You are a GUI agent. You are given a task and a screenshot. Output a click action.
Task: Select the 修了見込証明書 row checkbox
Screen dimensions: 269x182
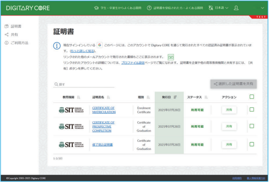tap(252, 144)
